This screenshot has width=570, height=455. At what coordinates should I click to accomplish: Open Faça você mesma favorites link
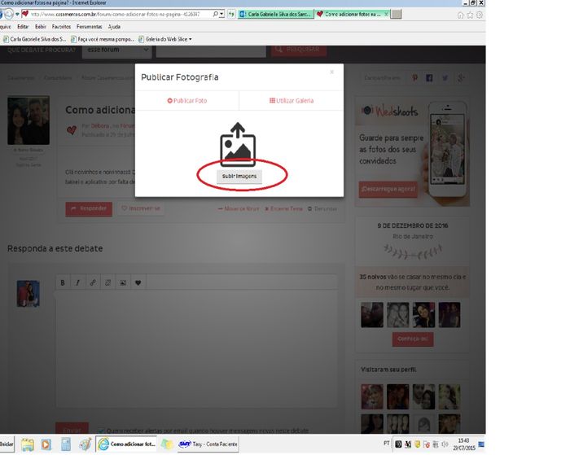point(103,39)
